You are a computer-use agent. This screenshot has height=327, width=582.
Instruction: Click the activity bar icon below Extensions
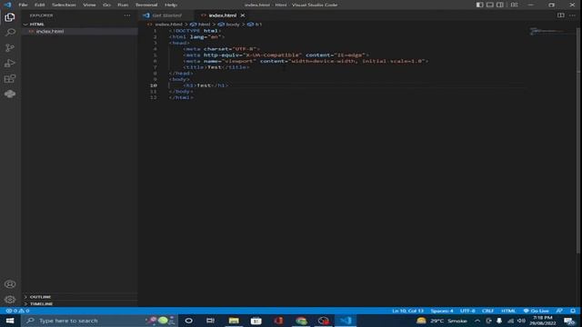pos(10,94)
